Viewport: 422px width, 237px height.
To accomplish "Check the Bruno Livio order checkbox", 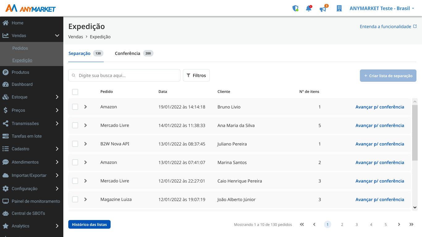I will pos(75,107).
